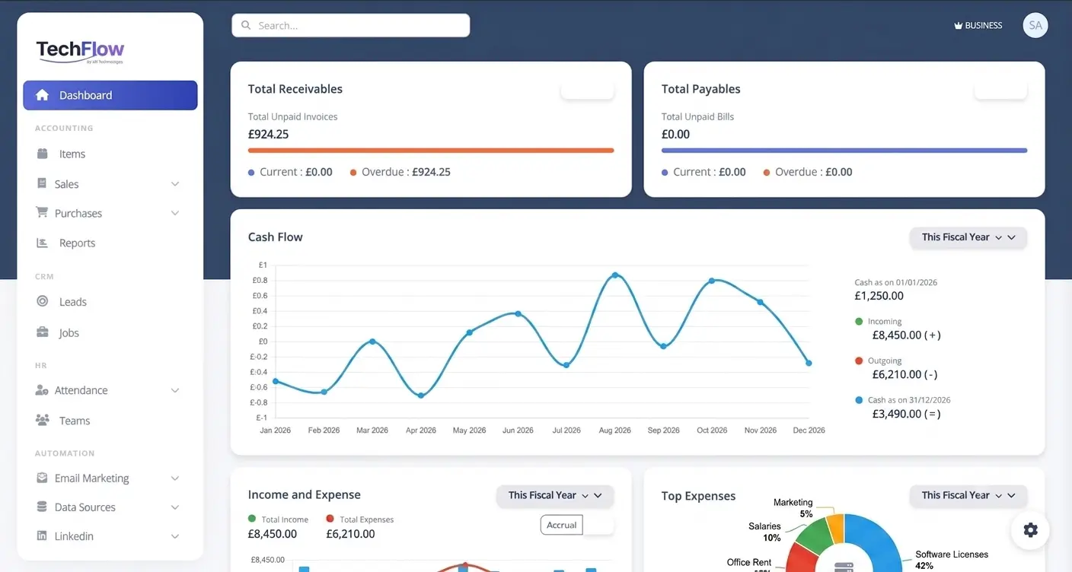This screenshot has width=1072, height=572.
Task: Click the £6,210.00 (-) outgoing amount
Action: click(905, 374)
